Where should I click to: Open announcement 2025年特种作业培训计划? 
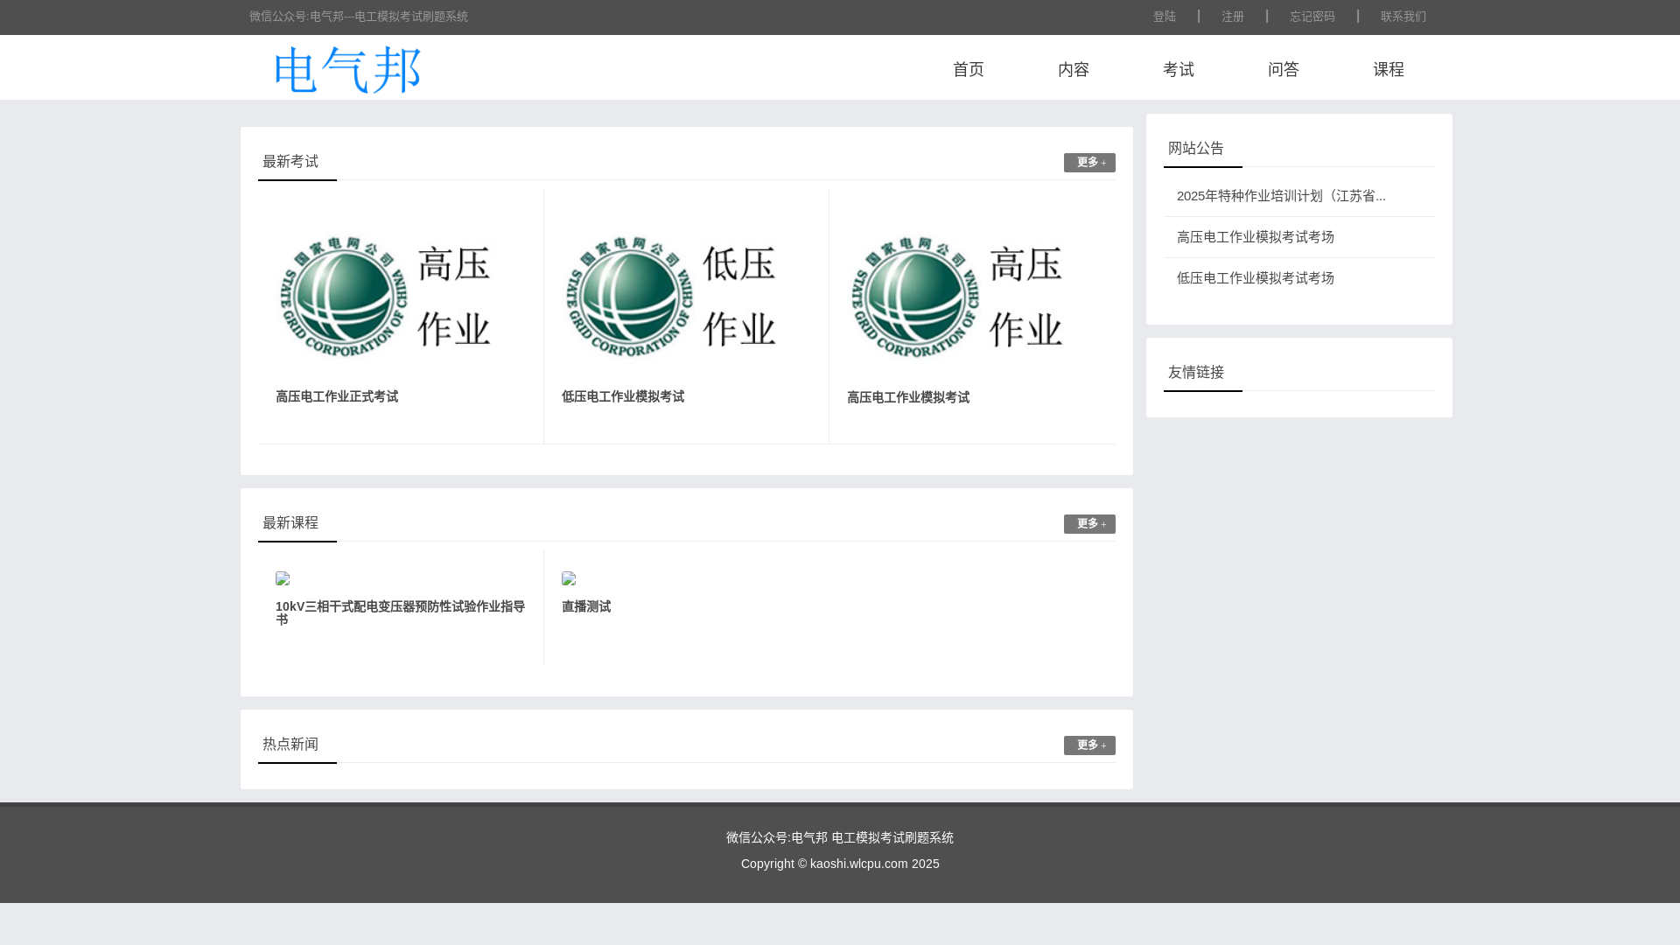click(1281, 196)
